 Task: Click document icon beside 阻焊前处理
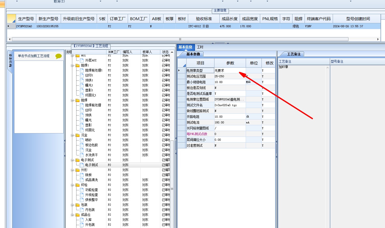82,105
